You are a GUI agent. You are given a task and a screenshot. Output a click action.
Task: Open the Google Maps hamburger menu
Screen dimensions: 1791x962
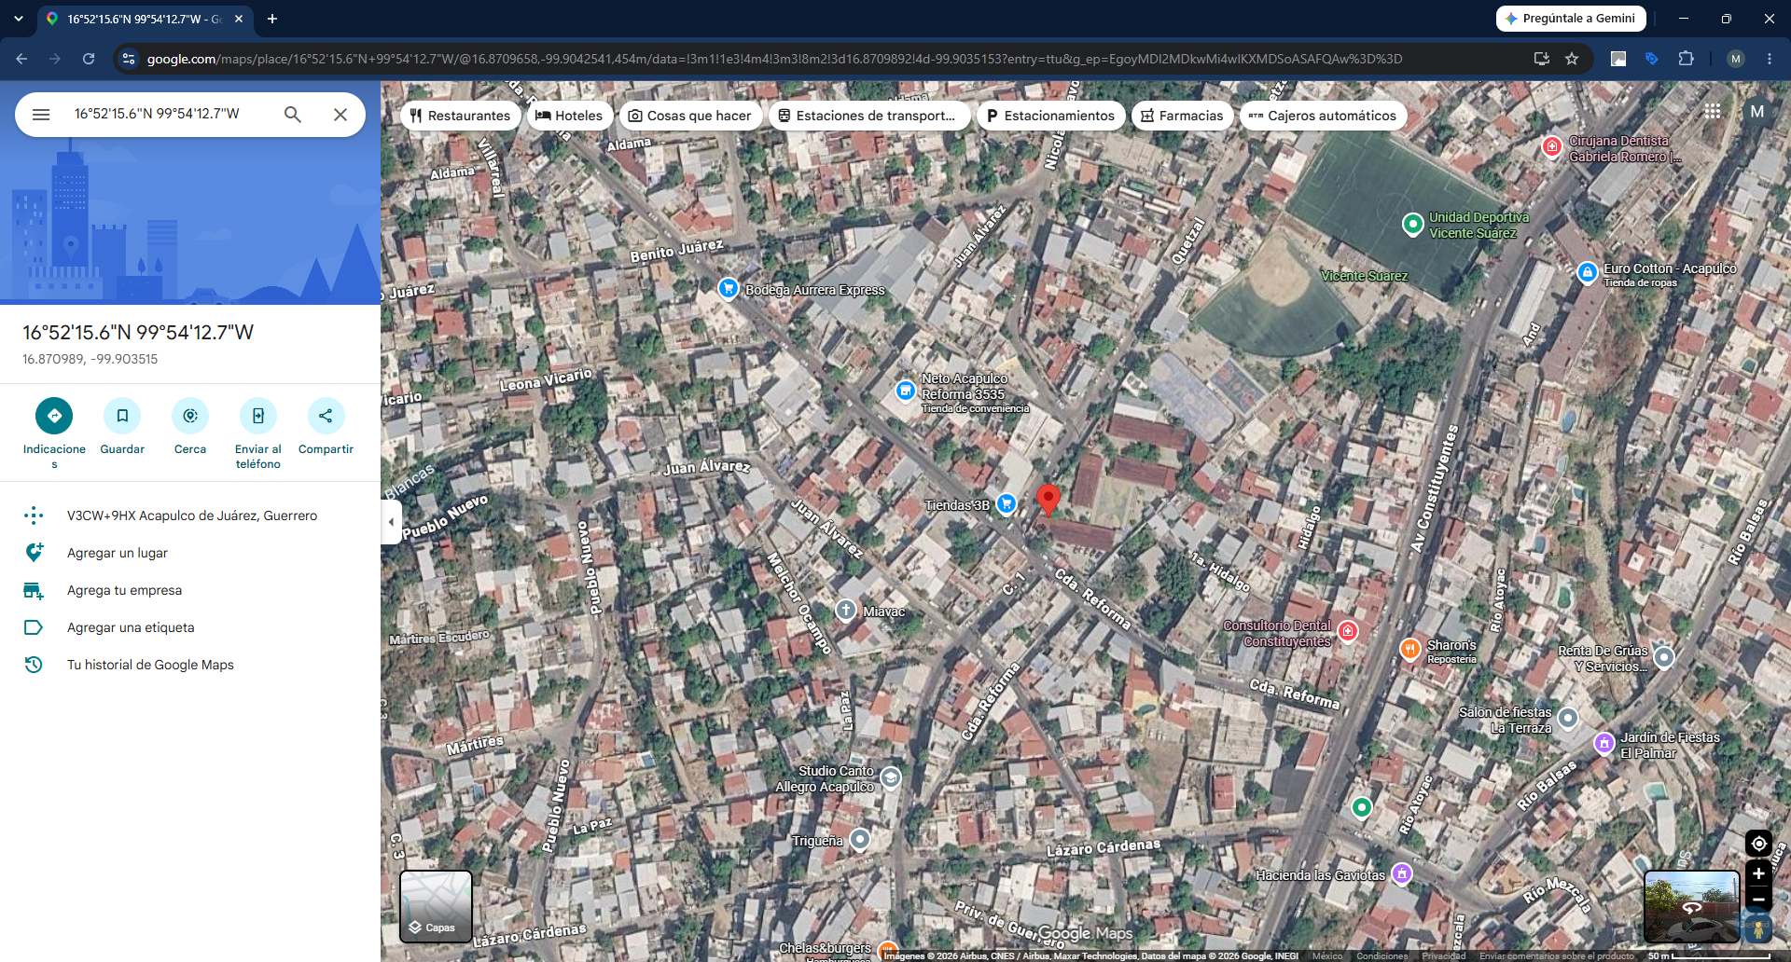(41, 115)
